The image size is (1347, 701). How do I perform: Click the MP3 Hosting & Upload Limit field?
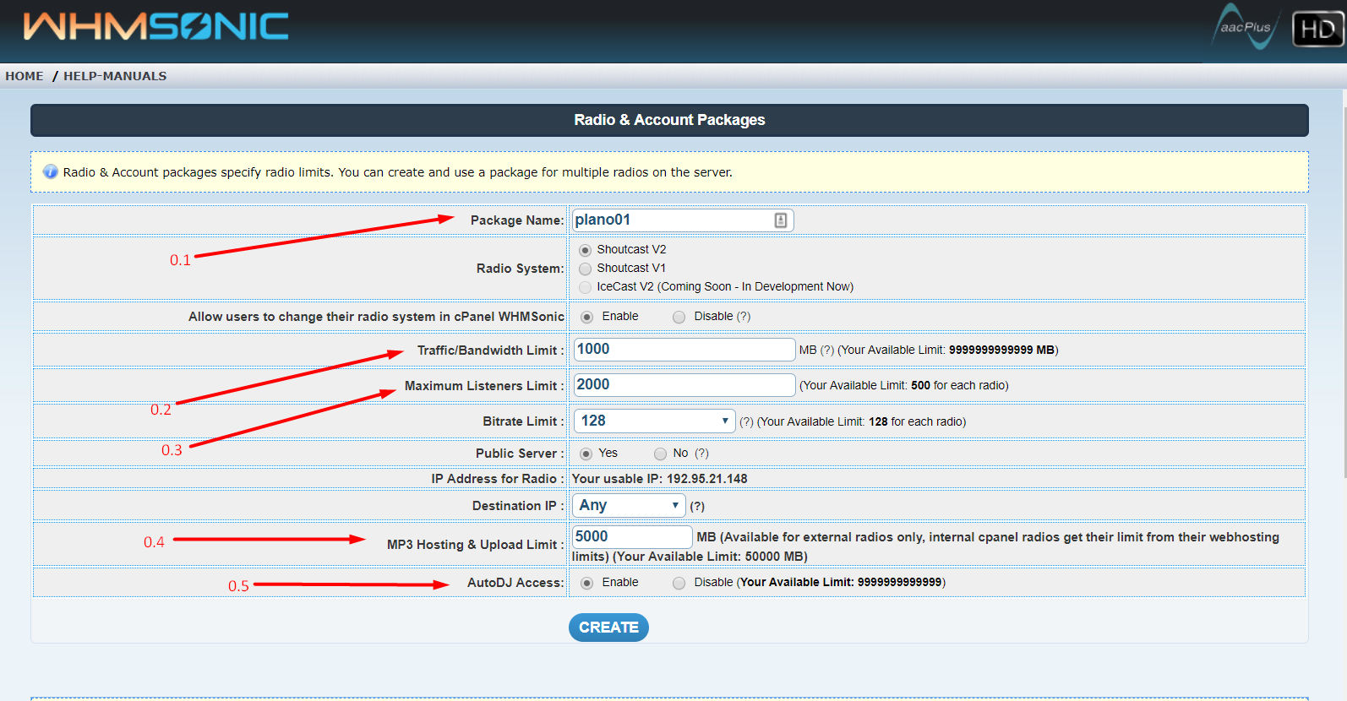[632, 536]
